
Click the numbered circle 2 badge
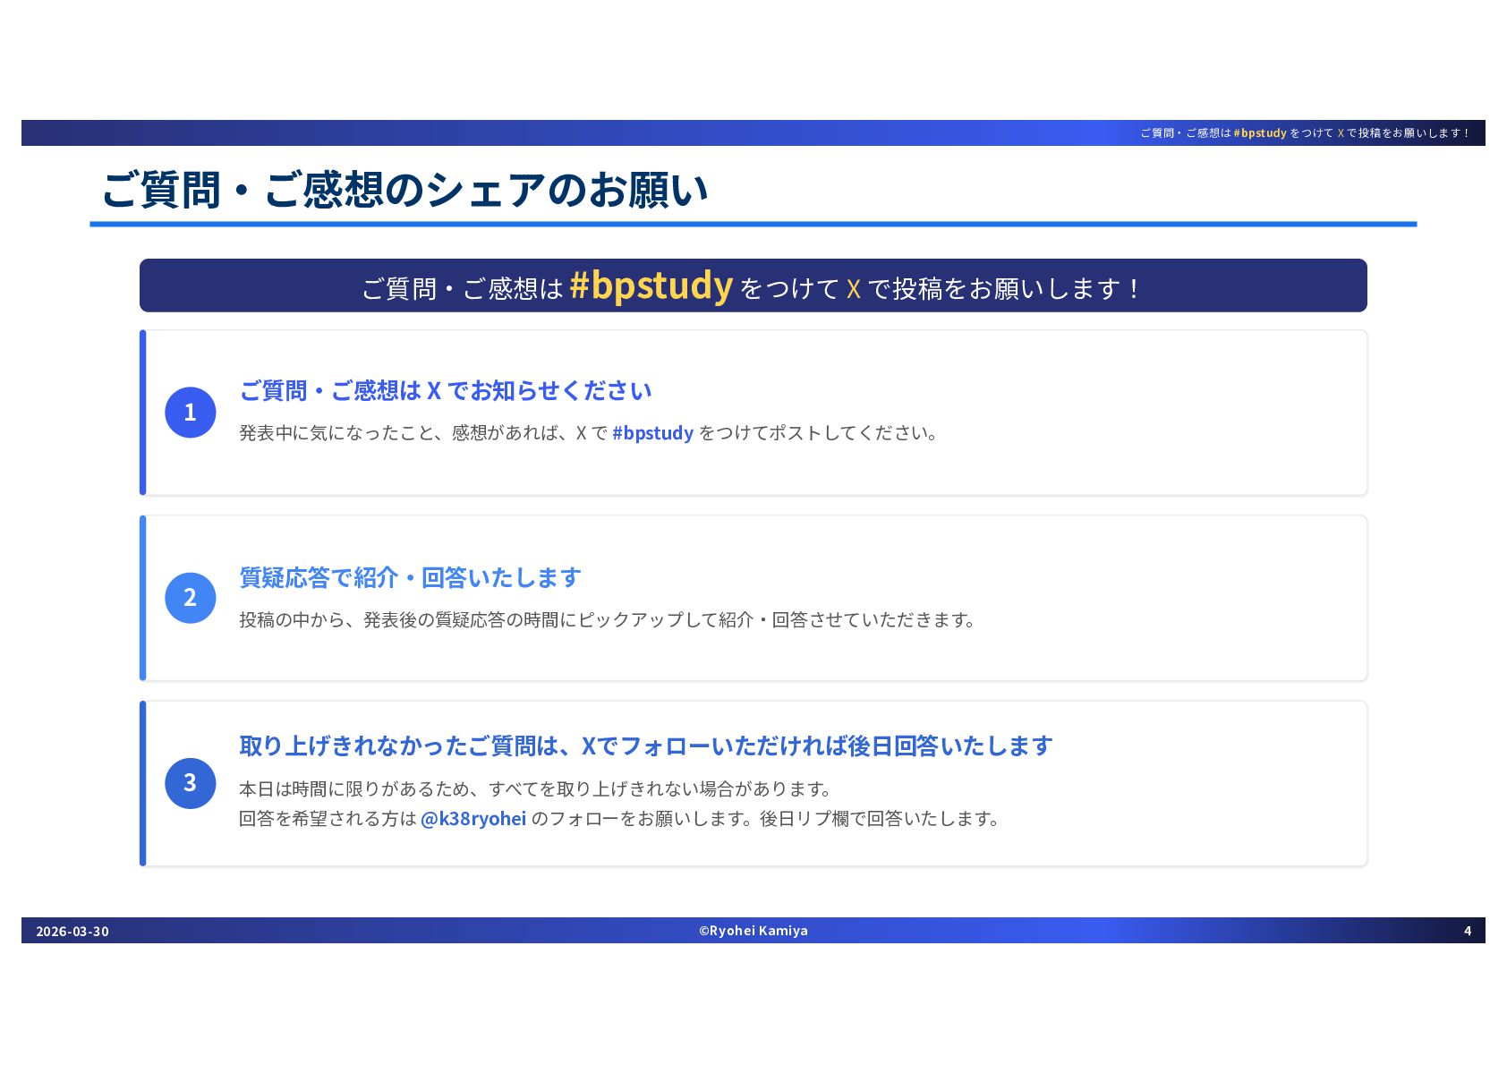[x=191, y=598]
